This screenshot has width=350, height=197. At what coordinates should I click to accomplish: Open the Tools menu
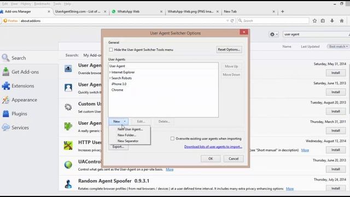(57, 4)
